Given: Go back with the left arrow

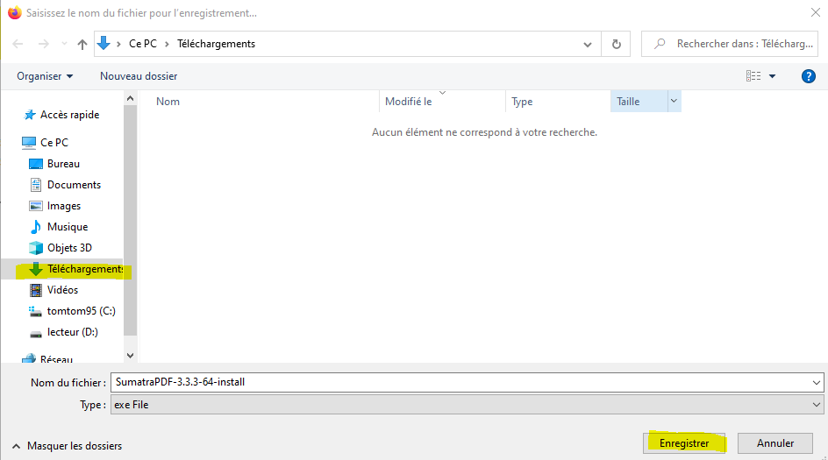Looking at the screenshot, I should [18, 44].
